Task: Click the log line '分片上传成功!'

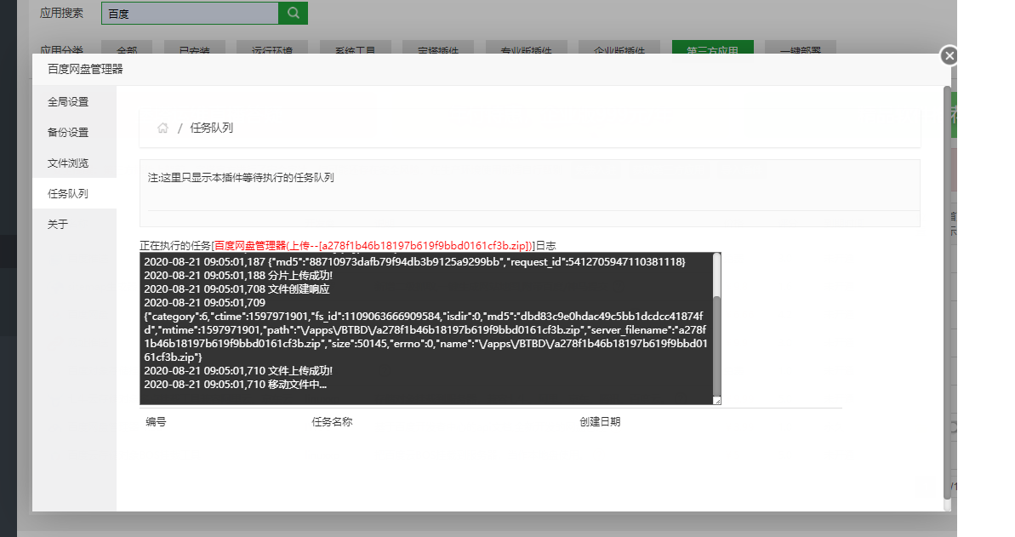Action: tap(238, 275)
